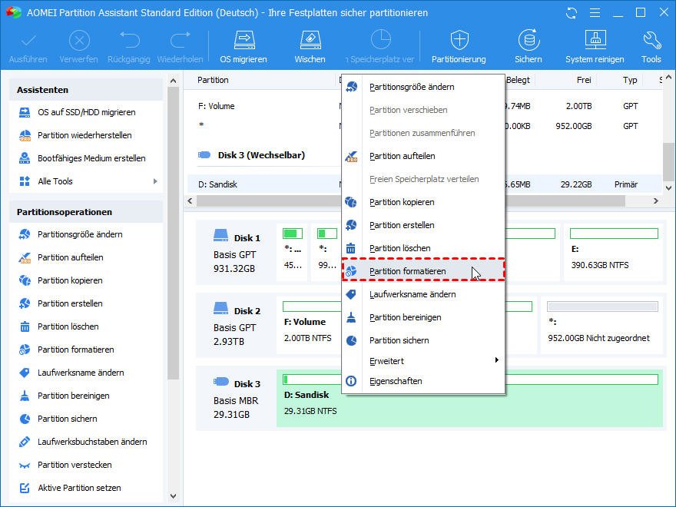This screenshot has height=507, width=676.
Task: Click sidebar scroll down arrow
Action: [x=174, y=496]
